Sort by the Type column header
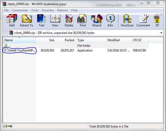 91,40
